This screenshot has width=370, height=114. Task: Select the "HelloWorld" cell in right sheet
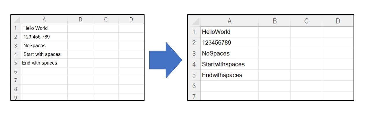(230, 32)
